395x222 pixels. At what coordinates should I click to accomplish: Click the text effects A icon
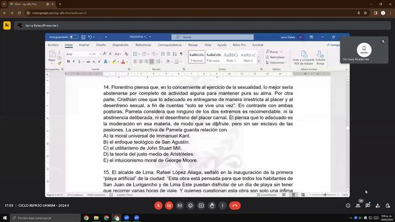tap(106, 62)
